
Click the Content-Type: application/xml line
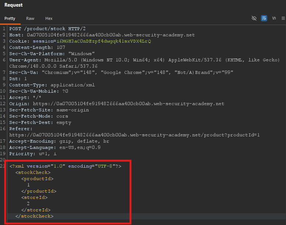[52, 85]
